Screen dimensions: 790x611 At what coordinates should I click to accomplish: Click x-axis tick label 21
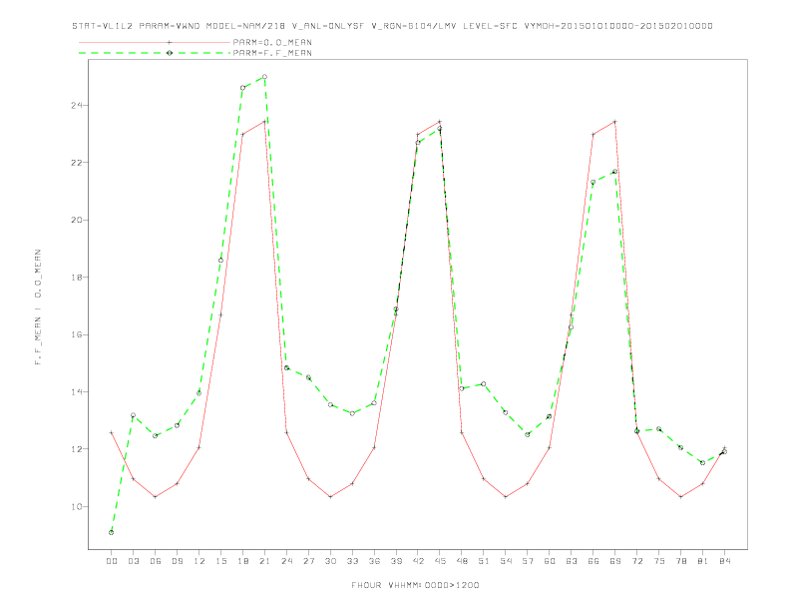264,561
